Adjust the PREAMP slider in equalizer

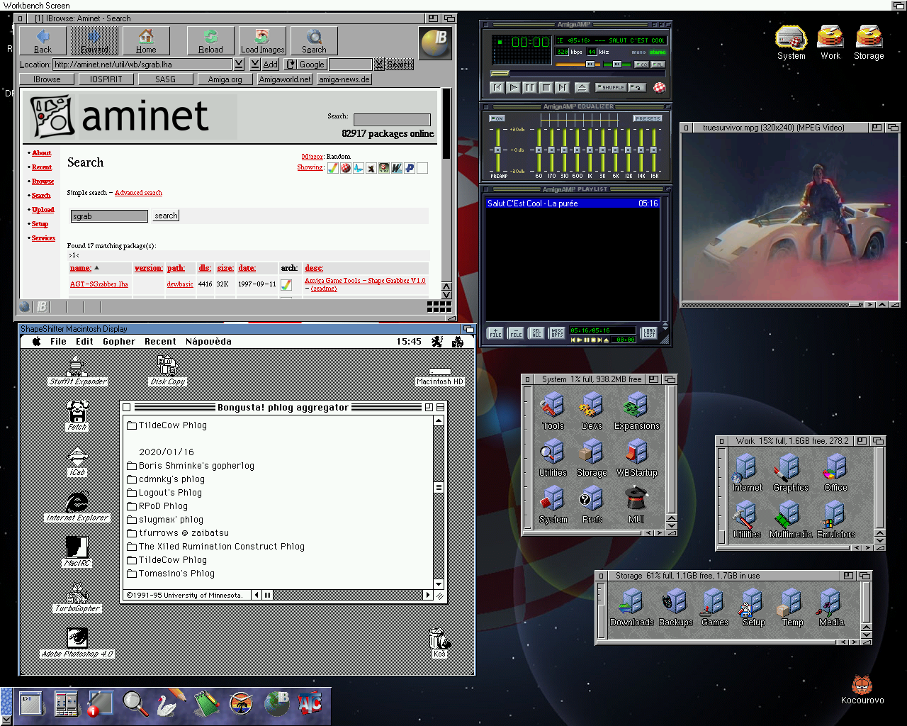tap(498, 150)
